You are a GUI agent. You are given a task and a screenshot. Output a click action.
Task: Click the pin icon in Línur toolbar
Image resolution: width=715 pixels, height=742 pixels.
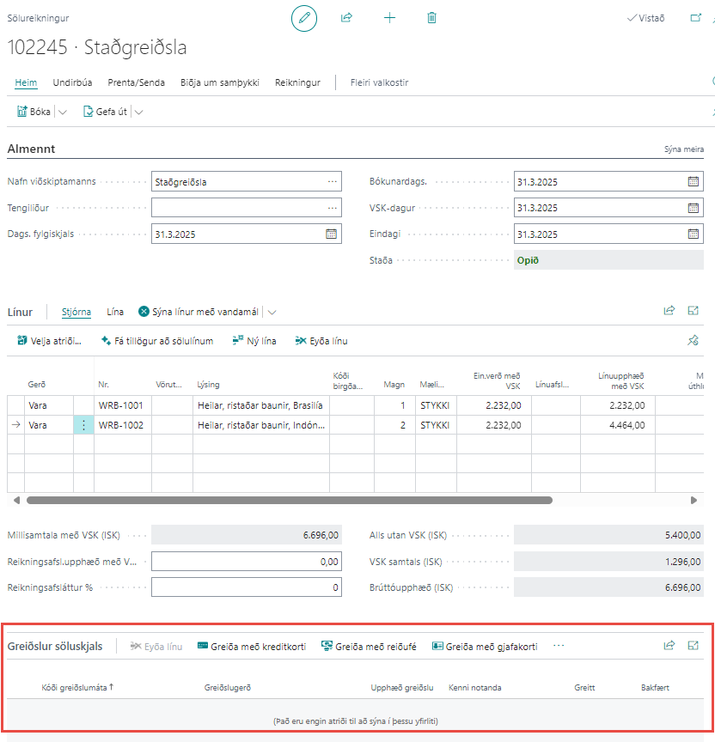pos(693,341)
